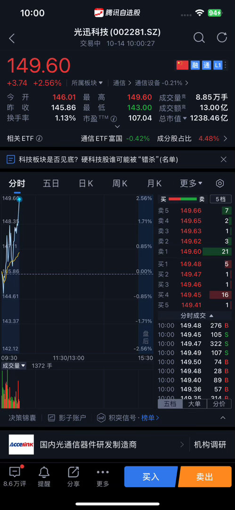Dismiss the 科技板块 news banner
235x510 pixels.
223,160
